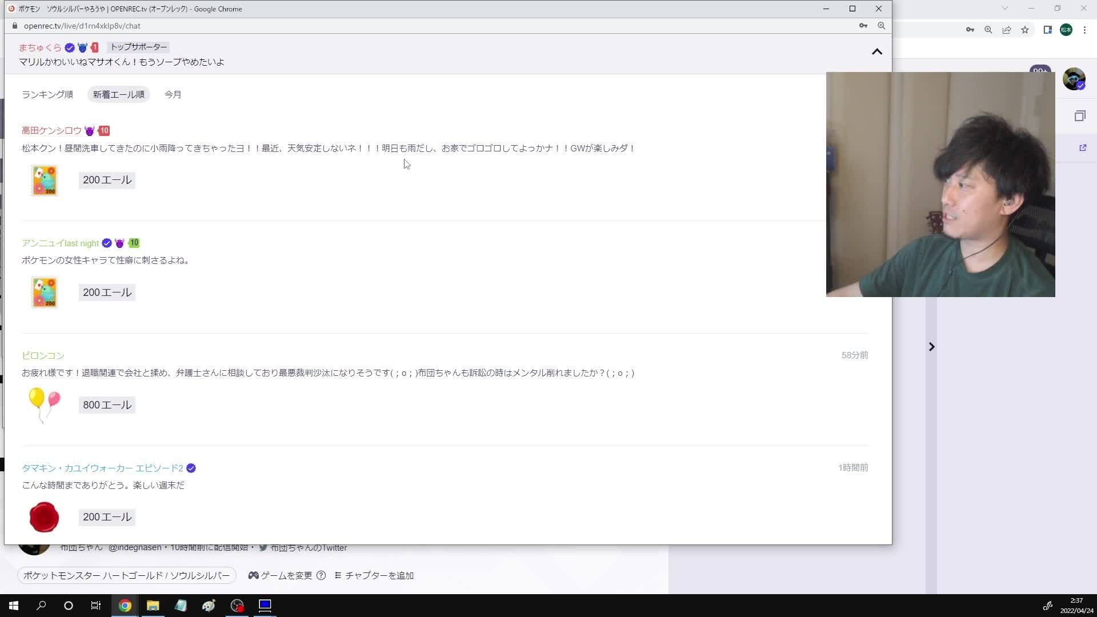Viewport: 1097px width, 617px height.
Task: Click Chrome icon on taskbar
Action: click(x=125, y=606)
